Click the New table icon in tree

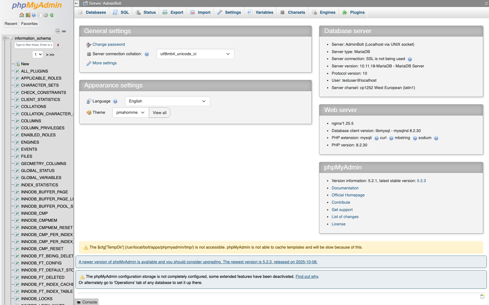point(17,64)
